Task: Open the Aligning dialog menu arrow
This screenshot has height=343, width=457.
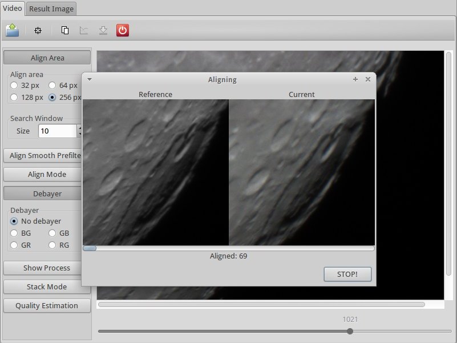Action: [x=90, y=79]
